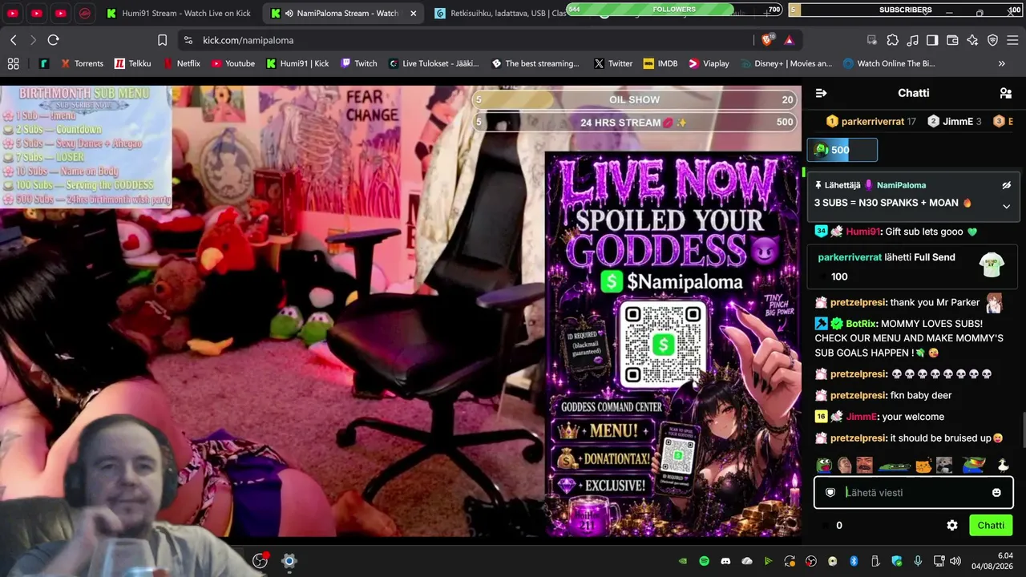This screenshot has height=577, width=1026.
Task: Open the apps grid in bookmarks bar
Action: point(13,63)
